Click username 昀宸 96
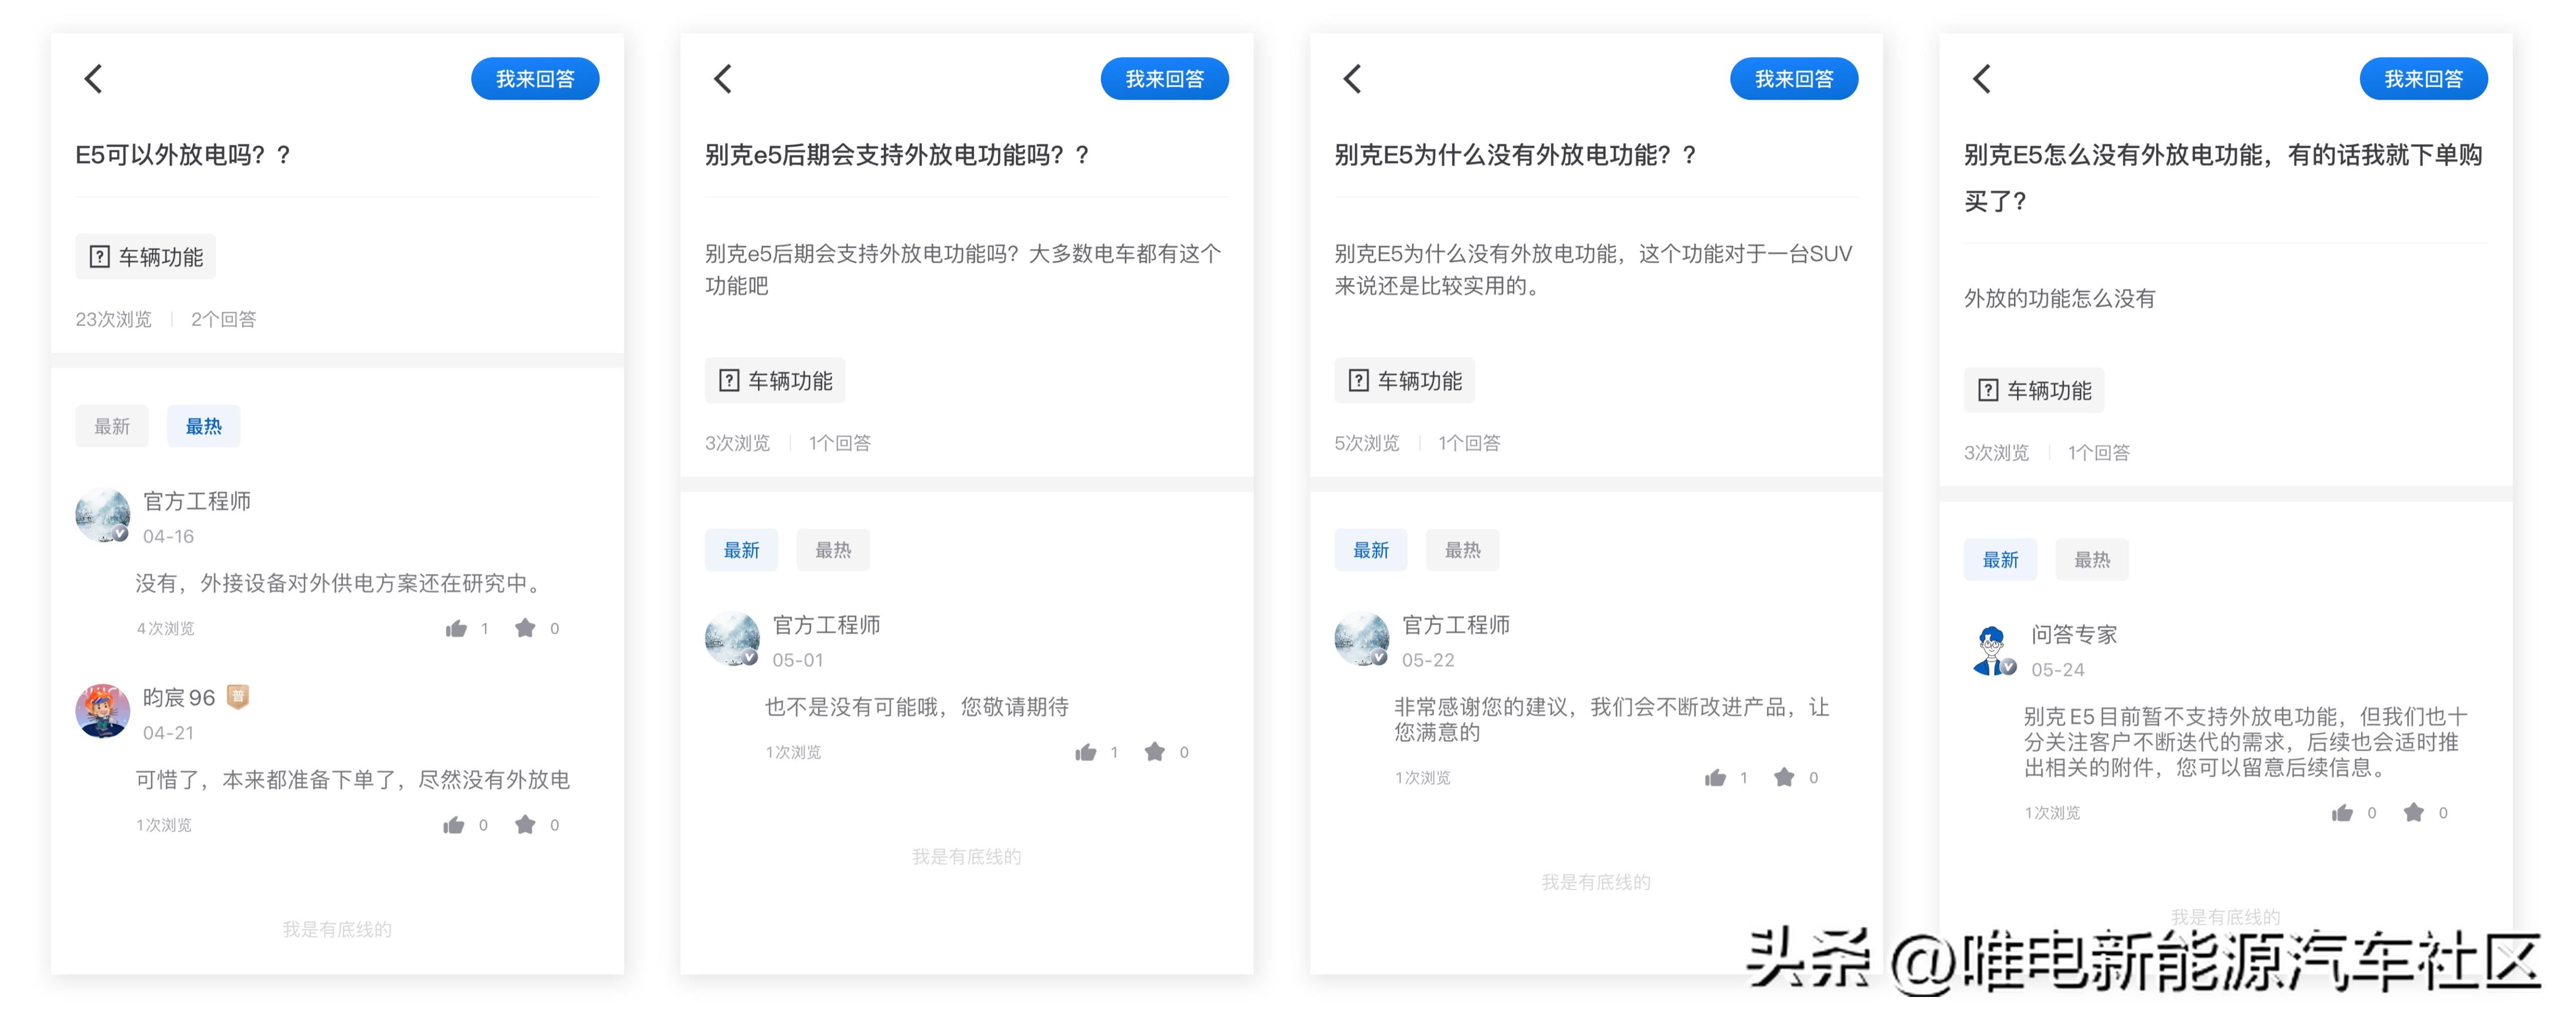 tap(179, 698)
